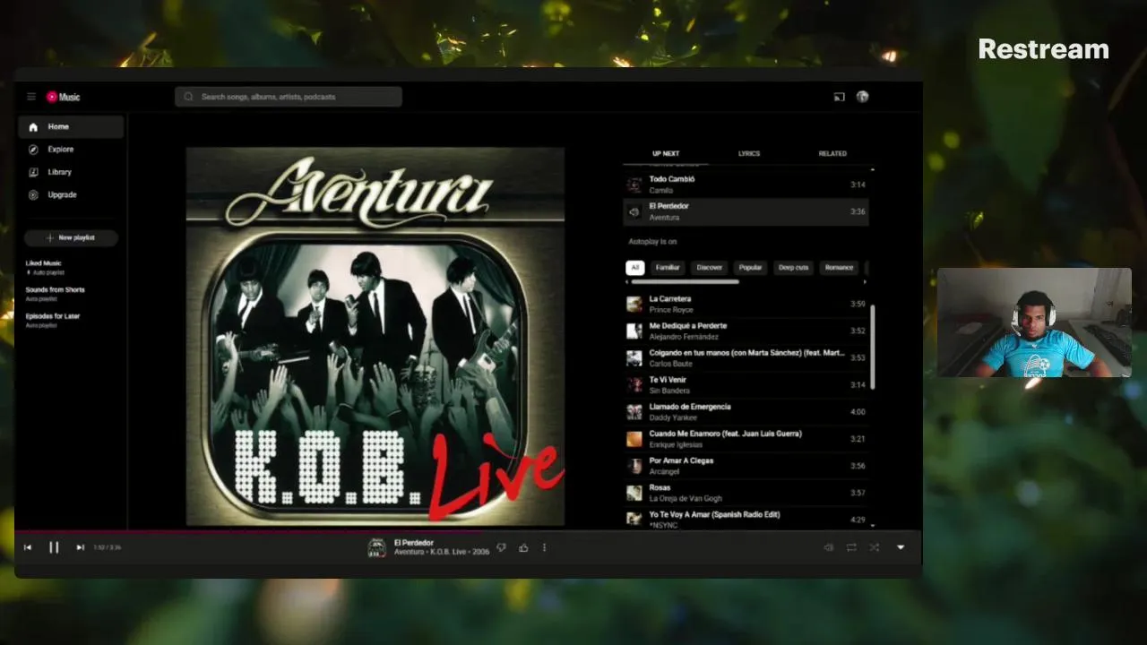Image resolution: width=1147 pixels, height=645 pixels.
Task: Play Te Vi Venir by Sin Bandera
Action: (x=746, y=384)
